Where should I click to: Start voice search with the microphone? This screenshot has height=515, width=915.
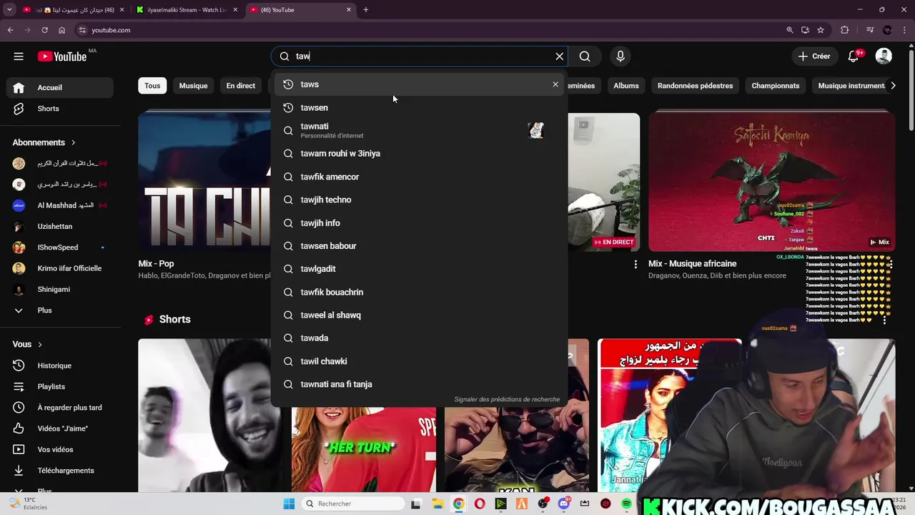coord(620,57)
